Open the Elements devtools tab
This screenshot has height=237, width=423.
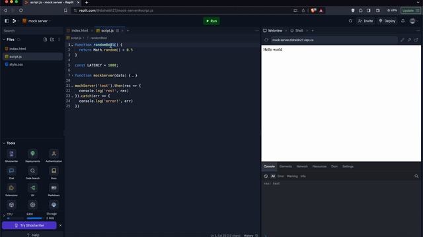click(286, 167)
